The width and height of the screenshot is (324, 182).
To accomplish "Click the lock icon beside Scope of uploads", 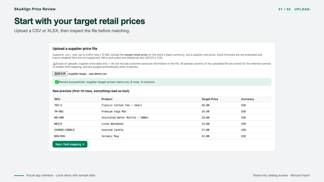I will [54, 64].
